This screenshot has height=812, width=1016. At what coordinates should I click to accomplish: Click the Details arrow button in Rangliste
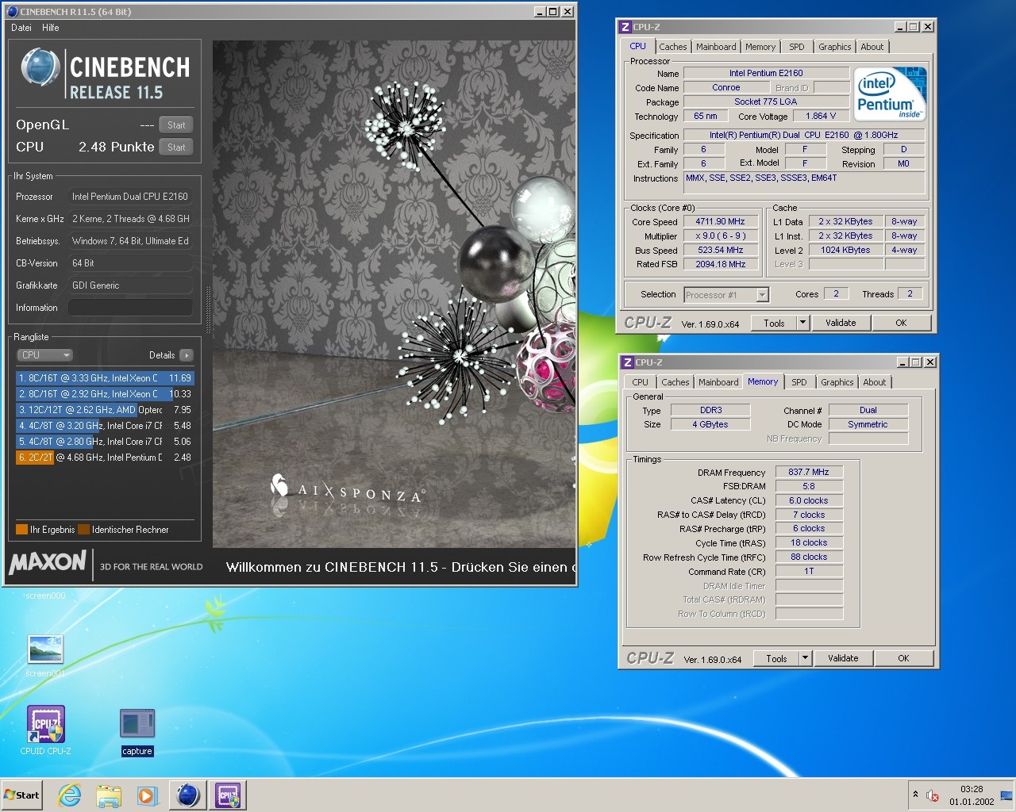click(x=186, y=355)
